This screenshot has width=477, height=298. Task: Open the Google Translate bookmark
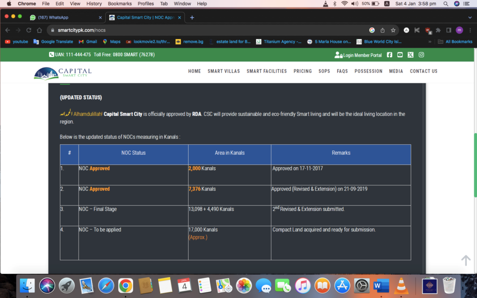click(53, 41)
